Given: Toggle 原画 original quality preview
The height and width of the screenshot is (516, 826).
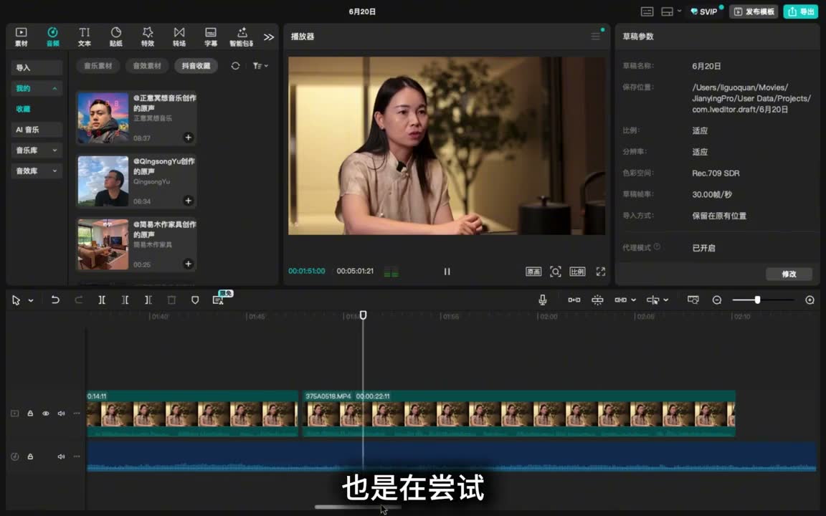Looking at the screenshot, I should tap(533, 272).
